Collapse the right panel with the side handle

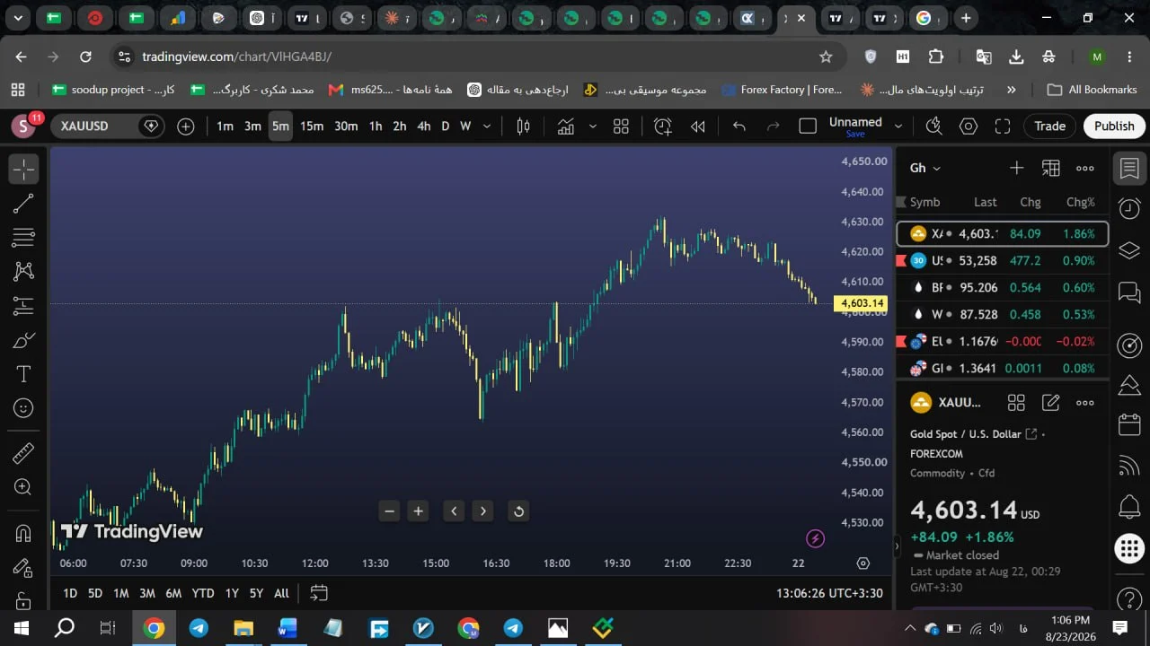coord(896,545)
